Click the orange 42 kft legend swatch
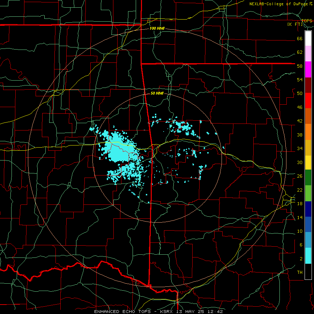The width and height of the screenshot is (314, 314). tap(308, 132)
